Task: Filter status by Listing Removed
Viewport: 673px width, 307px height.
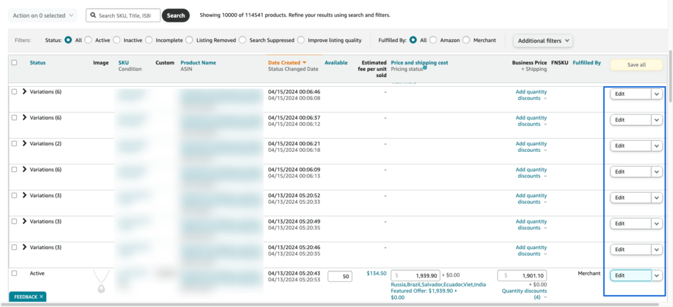Action: pos(189,40)
